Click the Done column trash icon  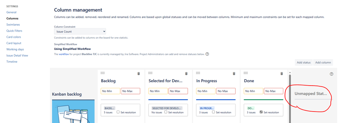282,73
